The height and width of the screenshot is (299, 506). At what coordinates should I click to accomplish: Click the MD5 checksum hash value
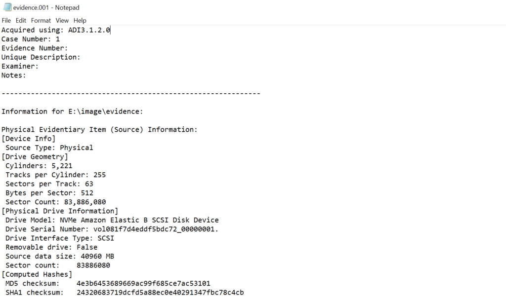click(143, 283)
